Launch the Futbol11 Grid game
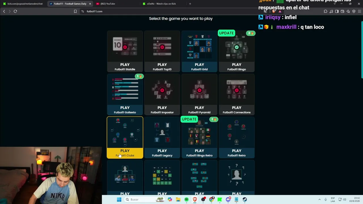363x204 pixels. point(199,51)
